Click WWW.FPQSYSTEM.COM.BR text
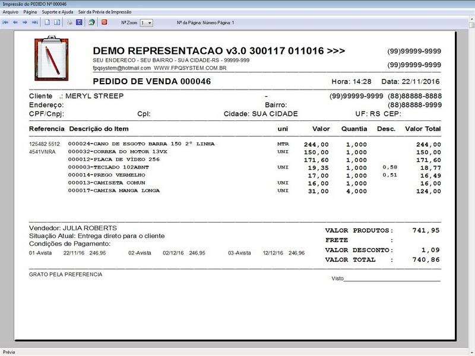 point(190,68)
